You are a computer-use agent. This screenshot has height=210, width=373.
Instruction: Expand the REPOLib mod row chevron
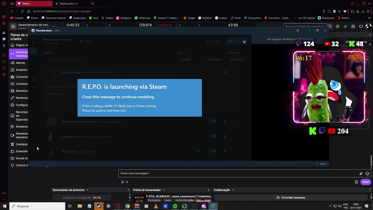coord(234,151)
